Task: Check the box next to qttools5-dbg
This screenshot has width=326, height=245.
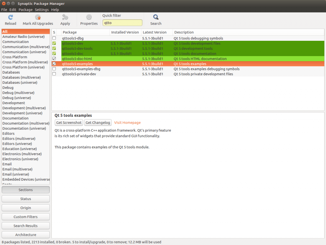Action: pyautogui.click(x=54, y=38)
